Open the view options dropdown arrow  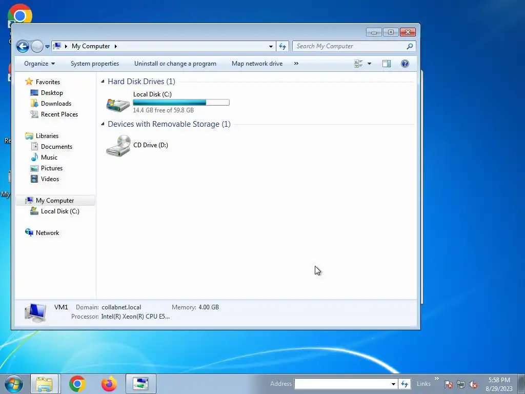click(369, 64)
